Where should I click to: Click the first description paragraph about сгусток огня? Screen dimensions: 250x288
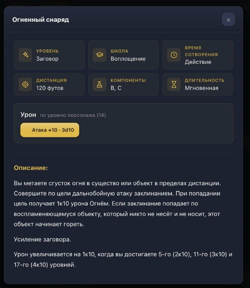(117, 203)
